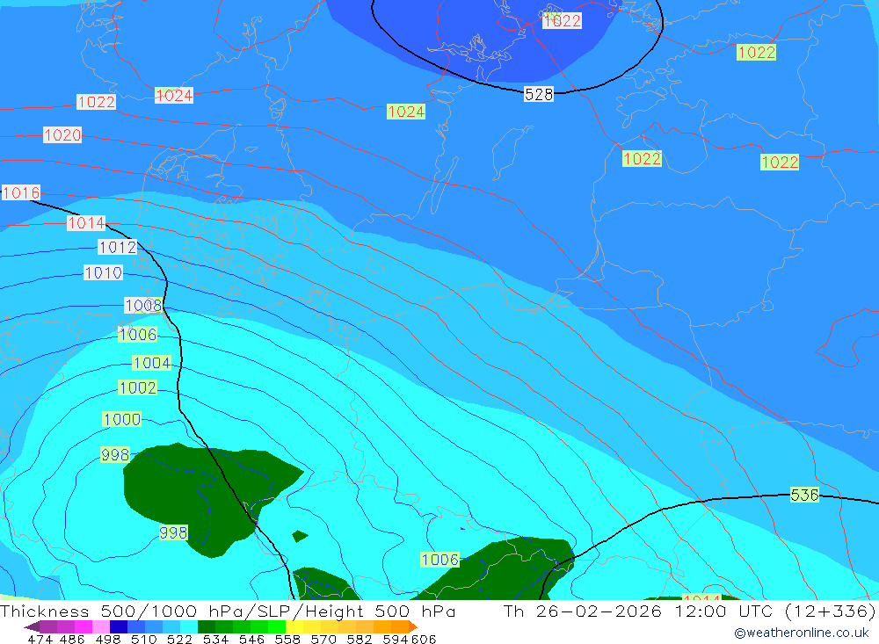This screenshot has height=644, width=879.
Task: Click the 'Th 26-02-2026 12:00 UTC' forecast timestamp
Action: coord(638,611)
